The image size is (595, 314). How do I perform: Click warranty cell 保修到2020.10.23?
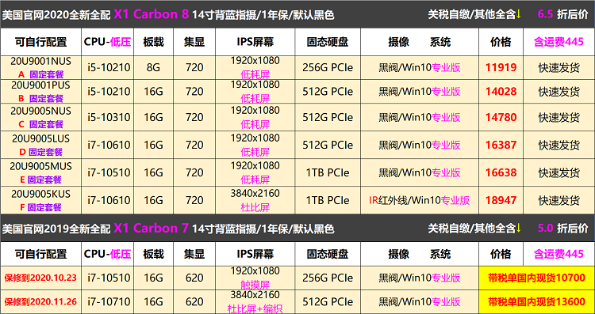tap(40, 278)
